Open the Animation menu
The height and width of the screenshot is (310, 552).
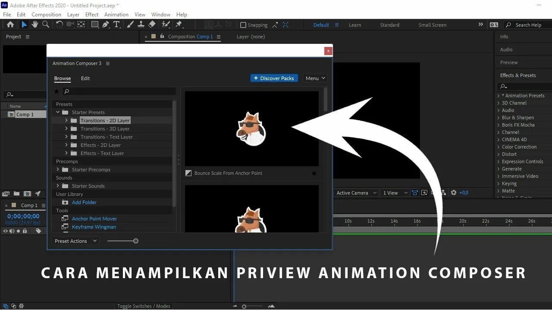click(116, 14)
